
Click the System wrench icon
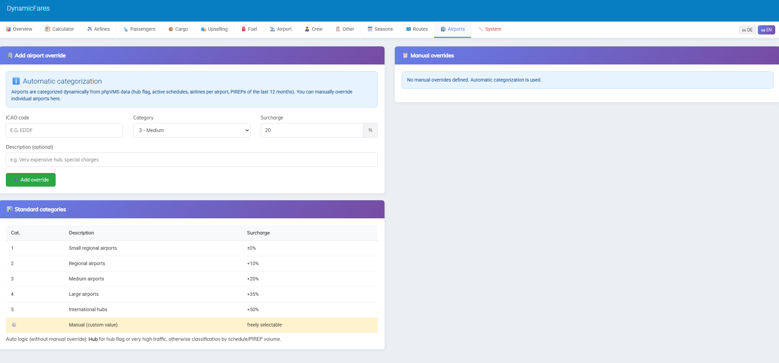[481, 29]
